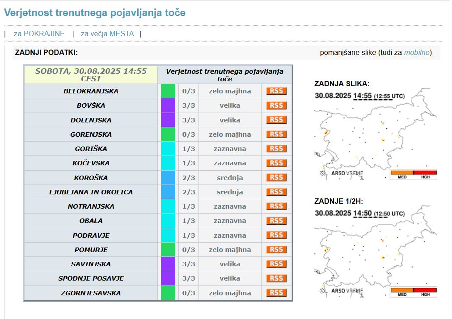Open RSS feed for Gorenjska
Viewport: 452px width, 319px height.
pyautogui.click(x=276, y=134)
